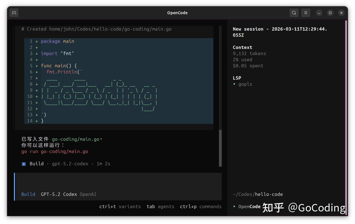The image size is (355, 224).
Task: Click the 'package main' code line
Action: click(58, 41)
